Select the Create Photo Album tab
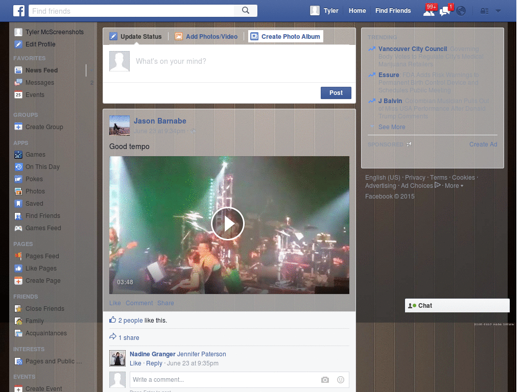Screen dimensions: 523x392 286,36
